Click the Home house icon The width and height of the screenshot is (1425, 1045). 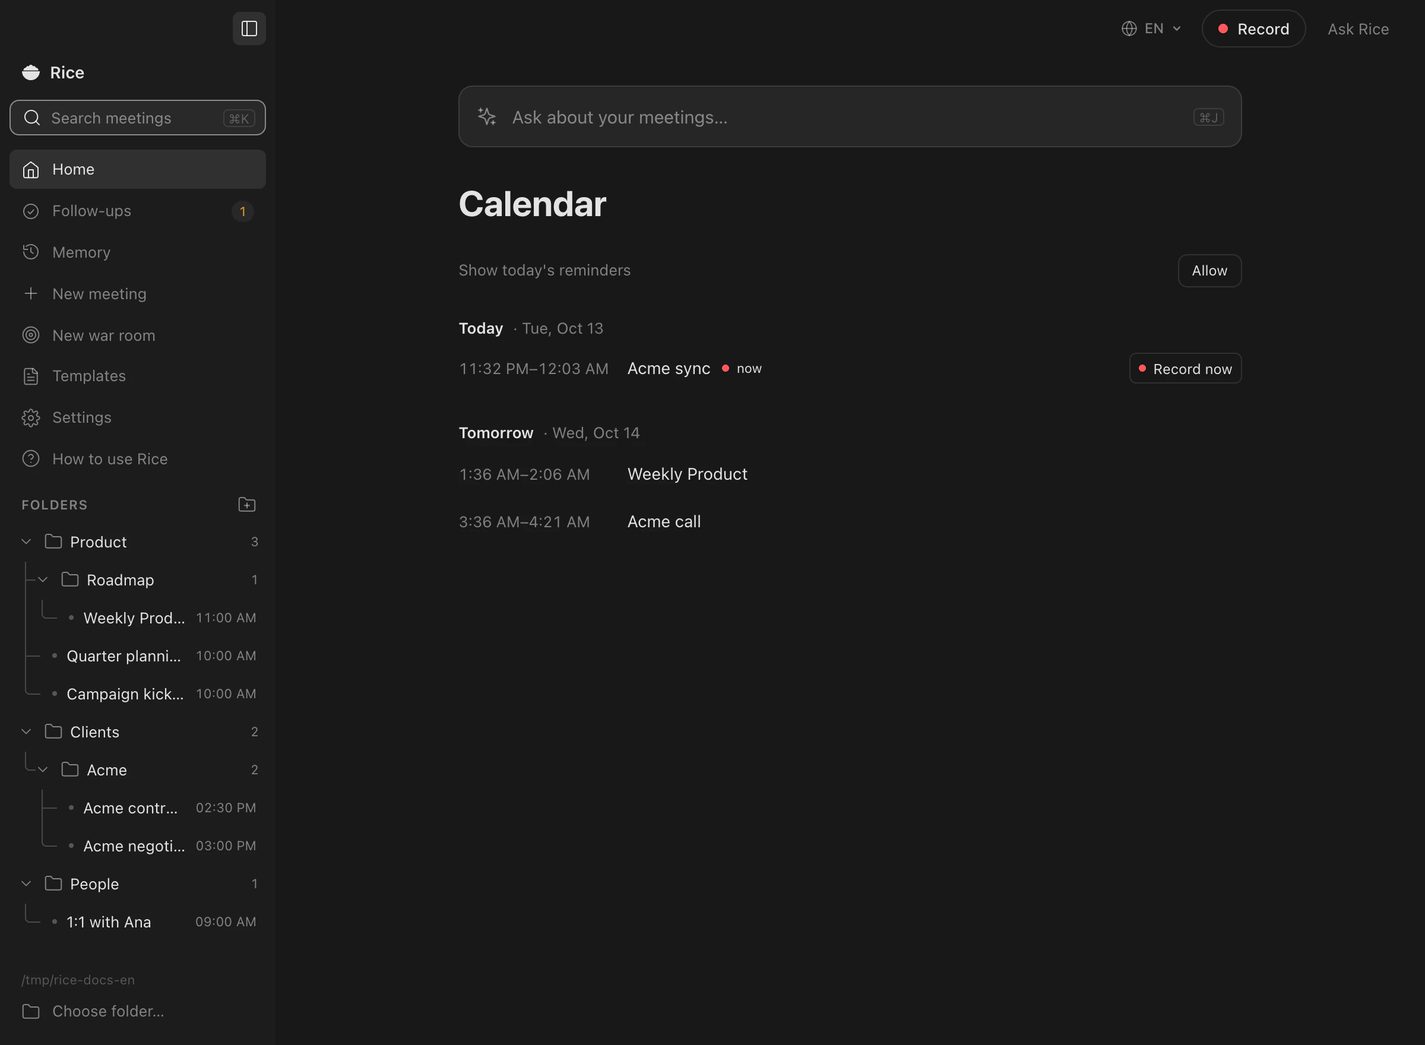(31, 170)
